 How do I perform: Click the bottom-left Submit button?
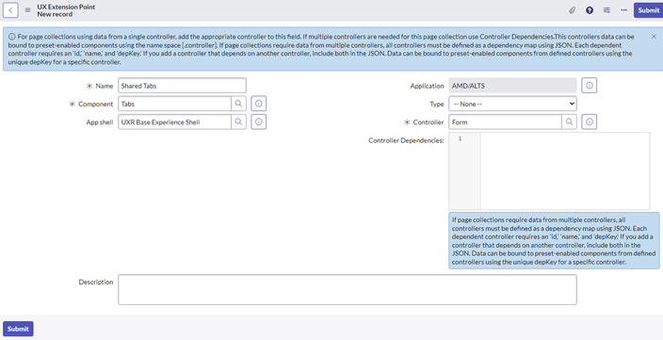point(18,329)
